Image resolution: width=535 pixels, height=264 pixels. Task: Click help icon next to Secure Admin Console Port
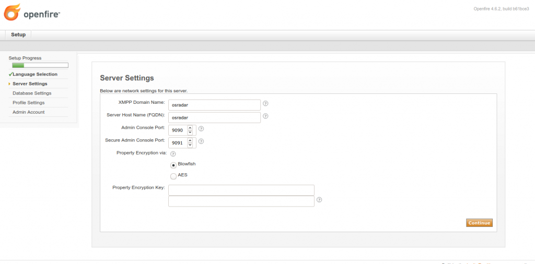click(201, 141)
